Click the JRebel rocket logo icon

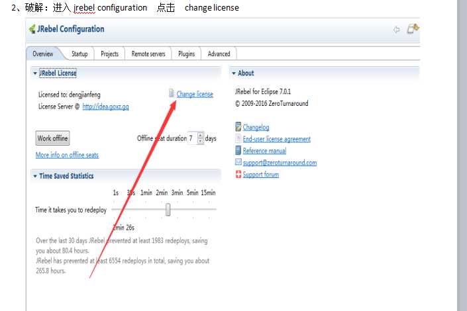(32, 29)
